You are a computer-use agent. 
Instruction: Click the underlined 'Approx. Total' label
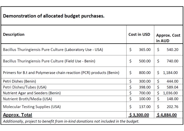click(17, 115)
